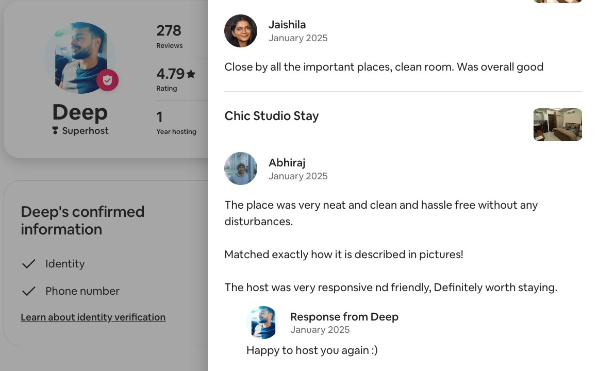Open the partially visible listing thumbnail at top
598x371 pixels.
coord(558,1)
